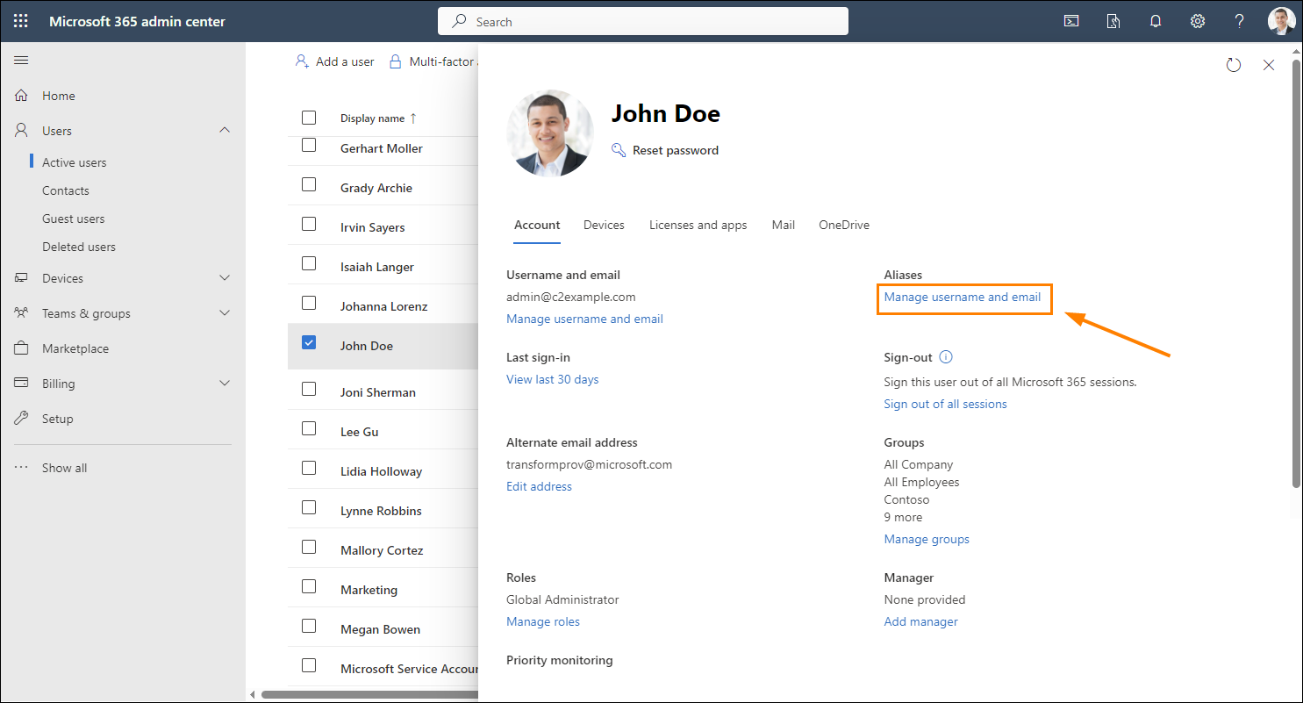
Task: Click the Marketplace bag icon in the sidebar
Action: [x=22, y=348]
